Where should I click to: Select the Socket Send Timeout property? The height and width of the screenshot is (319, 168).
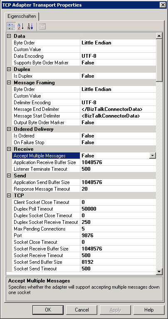click(46, 269)
